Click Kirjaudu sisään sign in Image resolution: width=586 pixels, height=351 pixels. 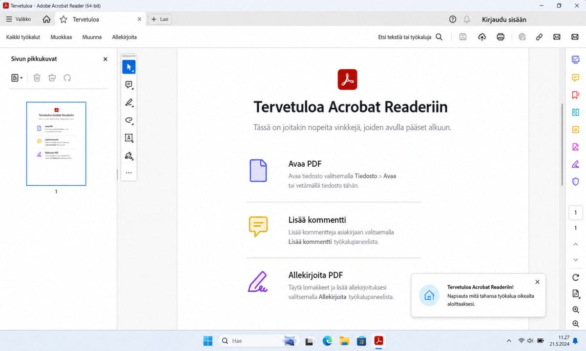point(504,19)
